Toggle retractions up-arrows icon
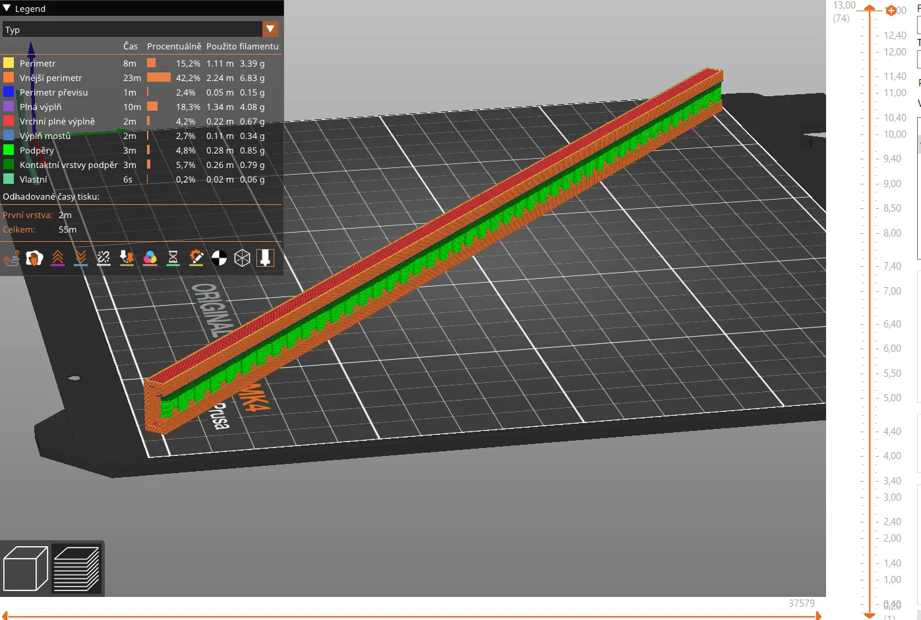The width and height of the screenshot is (921, 620). pos(57,258)
